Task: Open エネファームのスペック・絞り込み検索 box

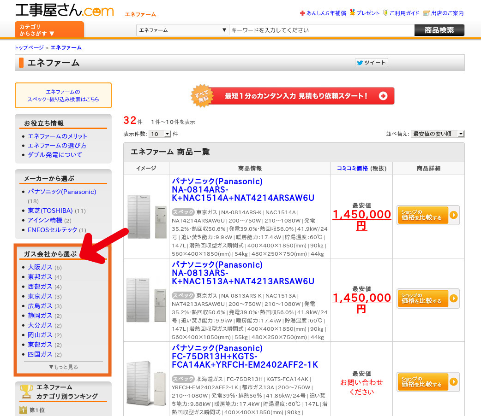Action: click(x=63, y=95)
